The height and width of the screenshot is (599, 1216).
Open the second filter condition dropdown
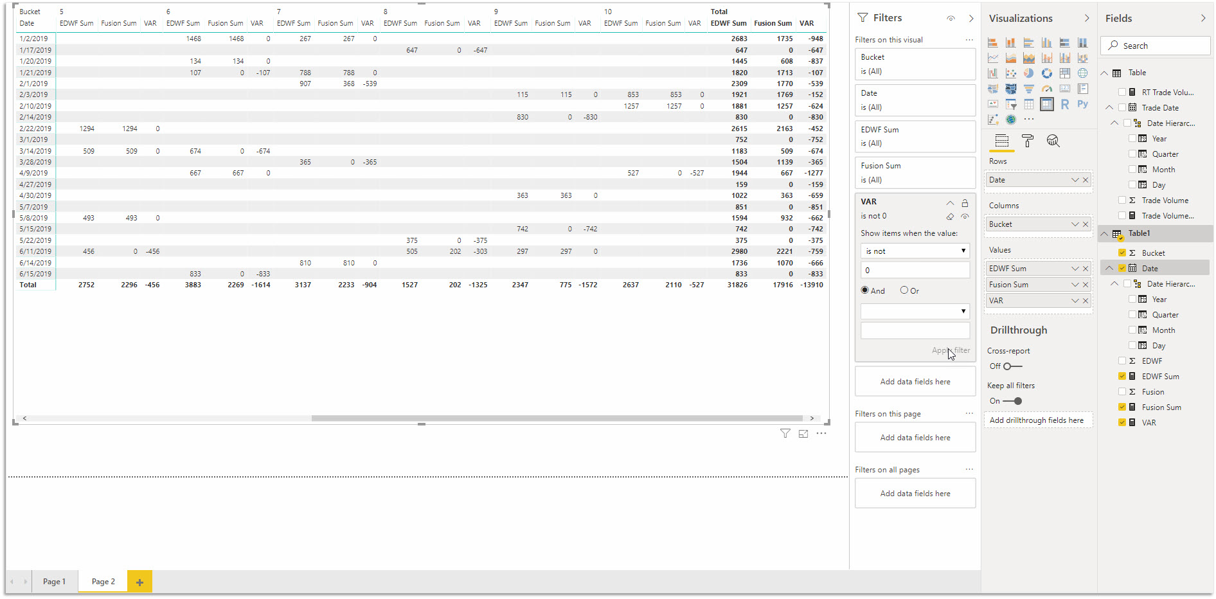pyautogui.click(x=915, y=312)
